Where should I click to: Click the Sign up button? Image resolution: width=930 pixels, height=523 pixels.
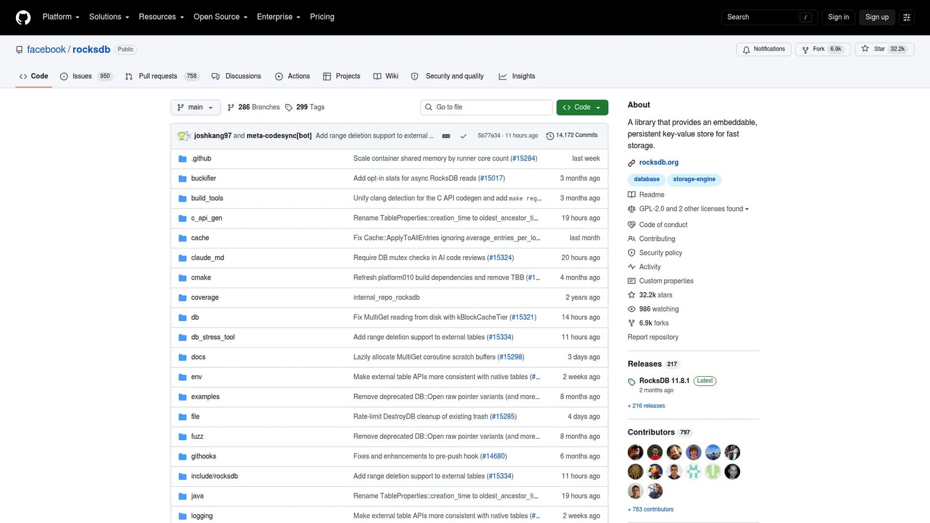tap(877, 17)
